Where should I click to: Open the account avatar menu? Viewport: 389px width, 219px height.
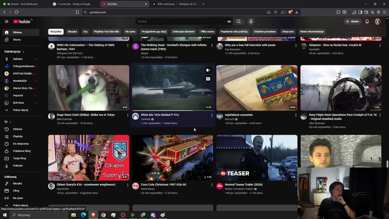[x=377, y=22]
